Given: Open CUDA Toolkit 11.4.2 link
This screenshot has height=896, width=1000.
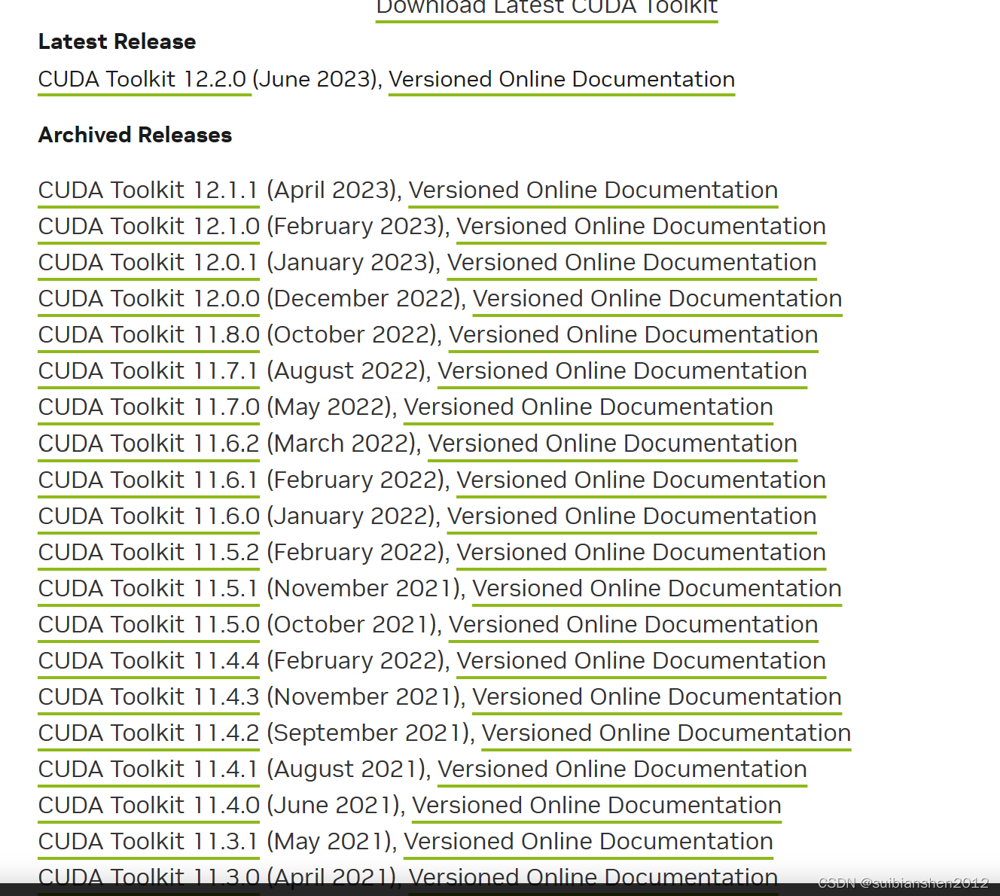Looking at the screenshot, I should click(149, 733).
